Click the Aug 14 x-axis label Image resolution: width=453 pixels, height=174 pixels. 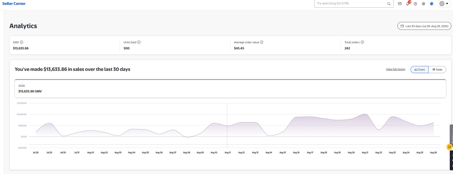tap(269, 152)
